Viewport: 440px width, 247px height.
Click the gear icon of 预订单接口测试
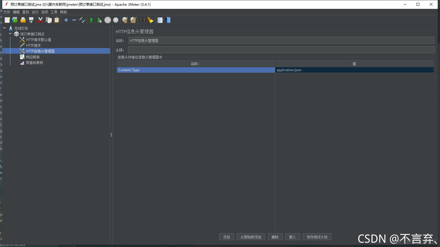(x=16, y=34)
